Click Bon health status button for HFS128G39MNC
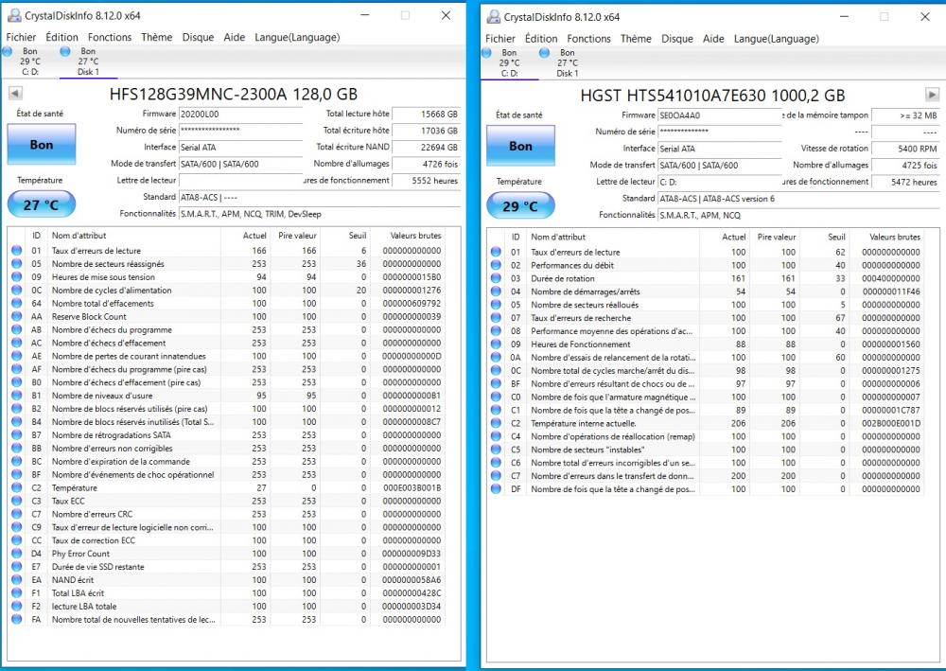Screen dimensions: 946x671 point(41,145)
